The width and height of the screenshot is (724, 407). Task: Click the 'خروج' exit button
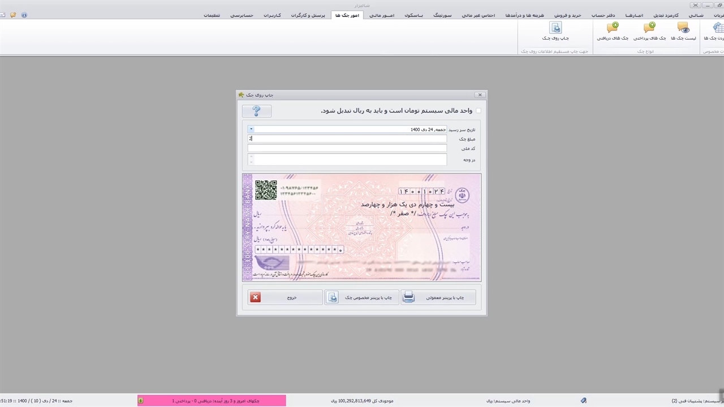pyautogui.click(x=285, y=297)
